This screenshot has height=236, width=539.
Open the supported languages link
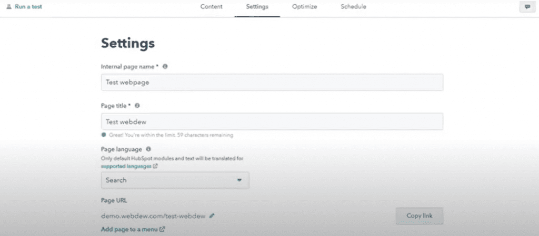(126, 166)
